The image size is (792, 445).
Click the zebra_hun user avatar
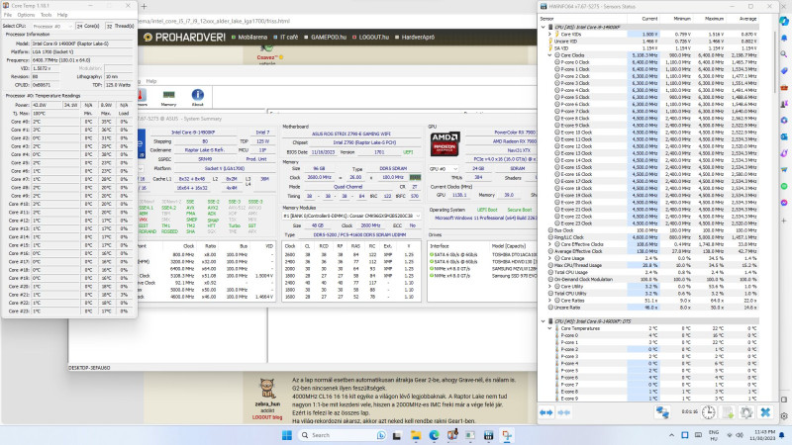pos(267,389)
